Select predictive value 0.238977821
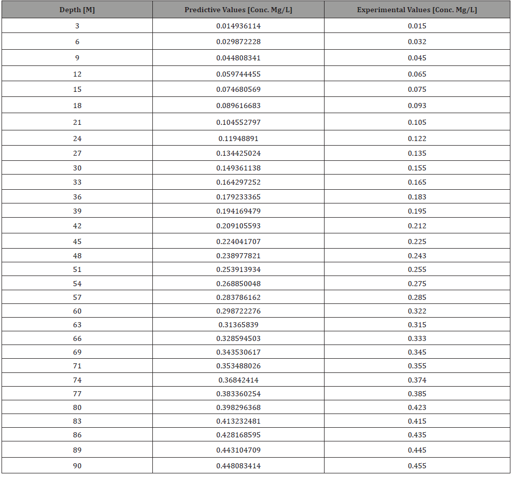The height and width of the screenshot is (481, 516). point(238,256)
